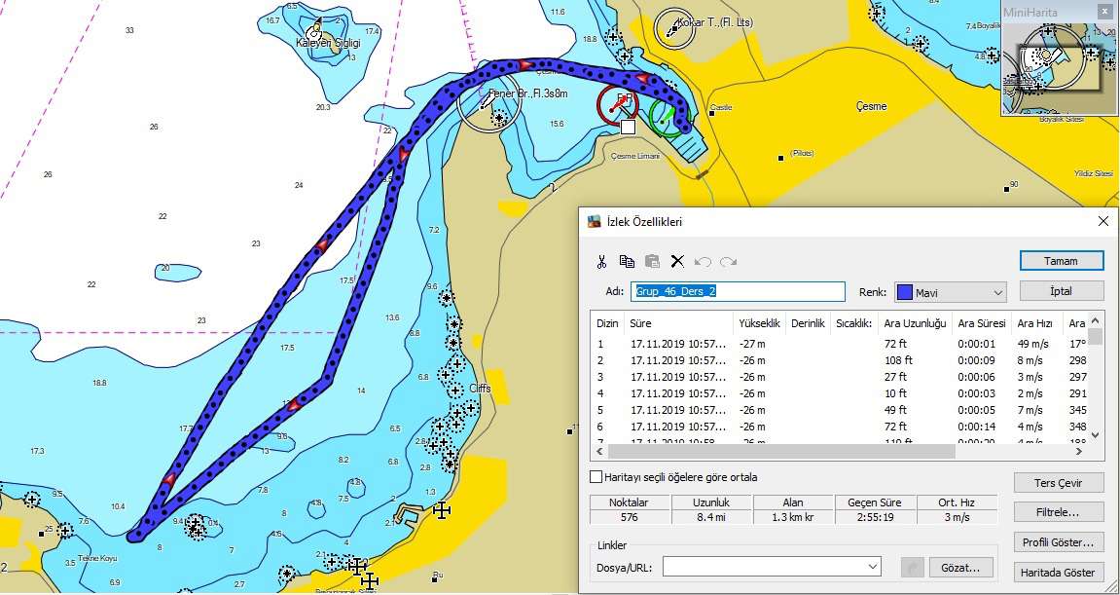Click the track list scroll down arrow

click(1095, 434)
